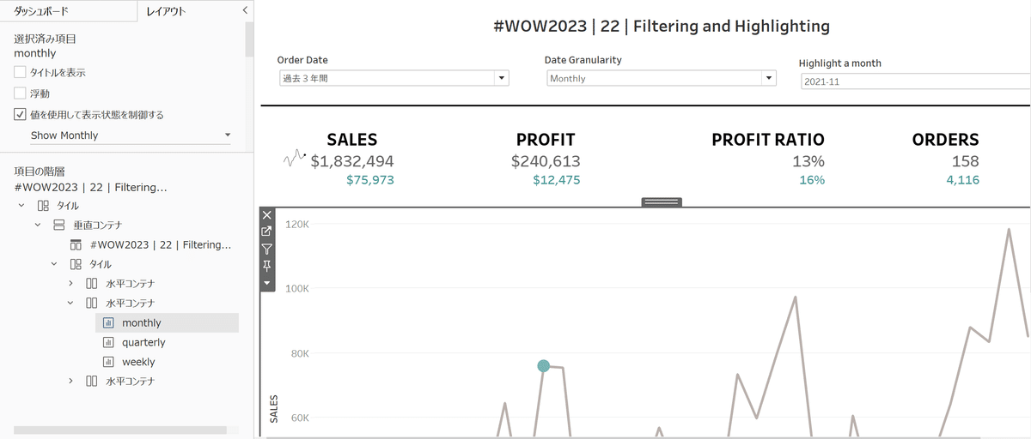Click the teal orders value 4,116
Screen dimensions: 1031x439
962,180
